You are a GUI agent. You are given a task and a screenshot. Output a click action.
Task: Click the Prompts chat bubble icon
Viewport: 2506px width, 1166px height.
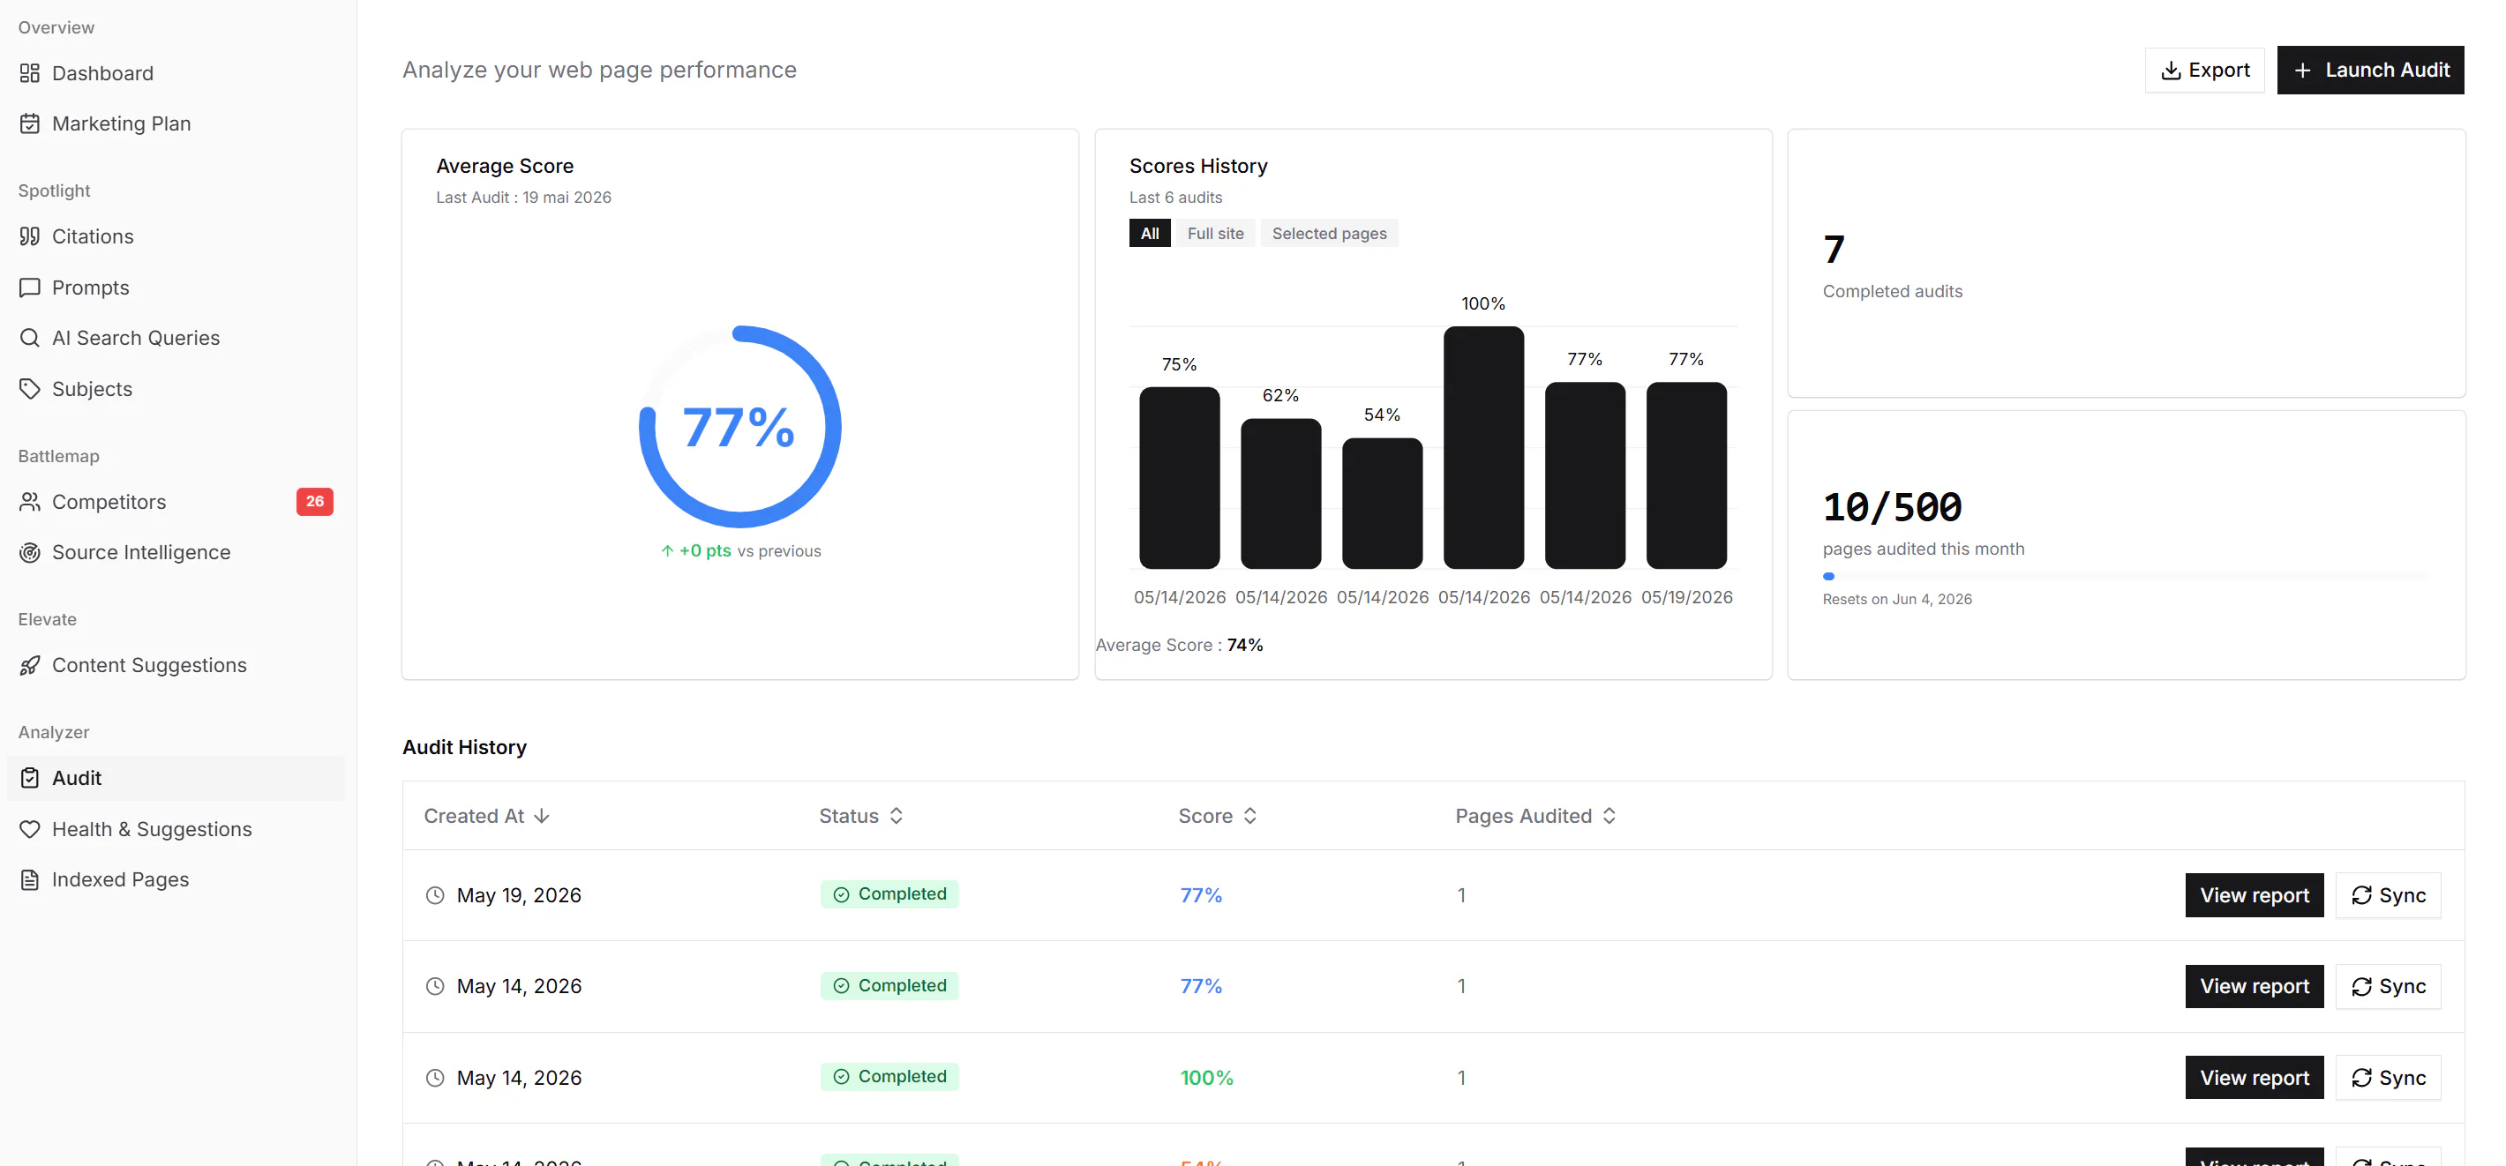pyautogui.click(x=29, y=288)
